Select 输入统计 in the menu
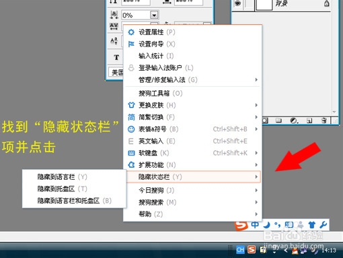 pyautogui.click(x=193, y=56)
